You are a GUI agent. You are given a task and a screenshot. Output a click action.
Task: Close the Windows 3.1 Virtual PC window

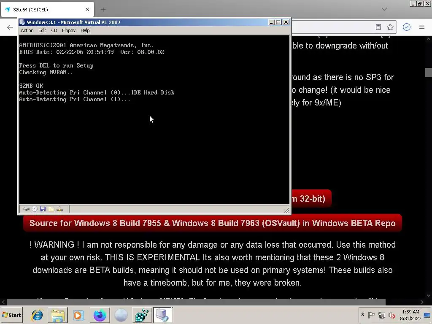tap(286, 22)
